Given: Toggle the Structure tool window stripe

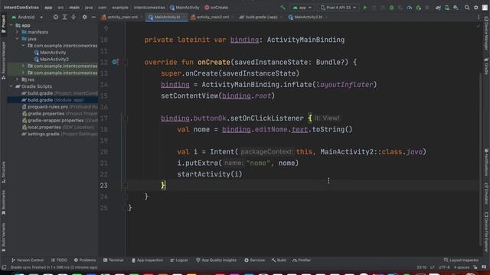Looking at the screenshot, I should [x=3, y=172].
